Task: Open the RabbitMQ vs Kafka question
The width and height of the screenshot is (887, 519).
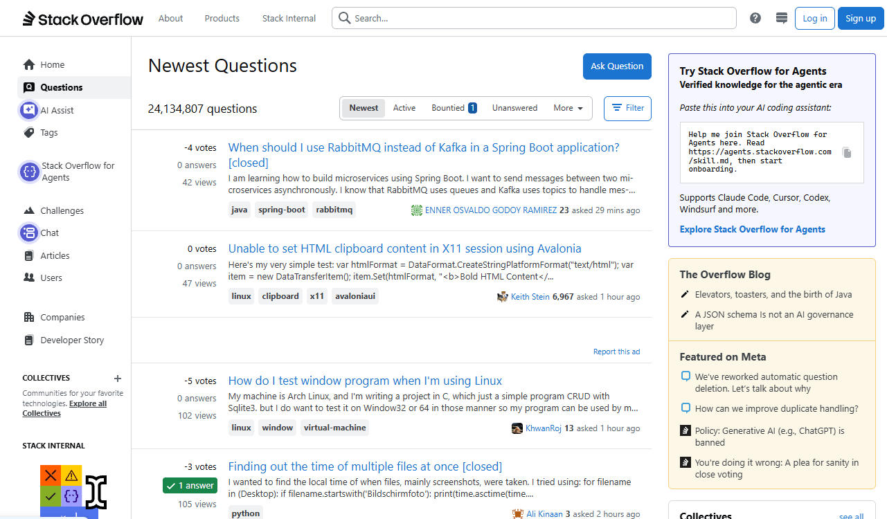Action: click(x=424, y=155)
